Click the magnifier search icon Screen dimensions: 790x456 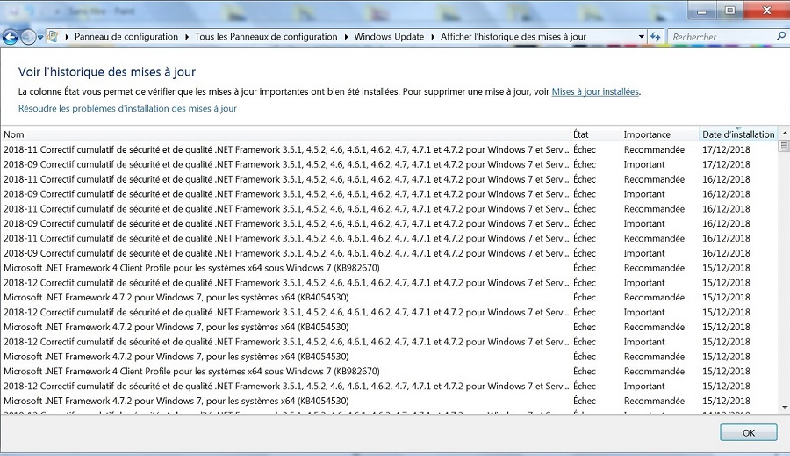click(780, 36)
